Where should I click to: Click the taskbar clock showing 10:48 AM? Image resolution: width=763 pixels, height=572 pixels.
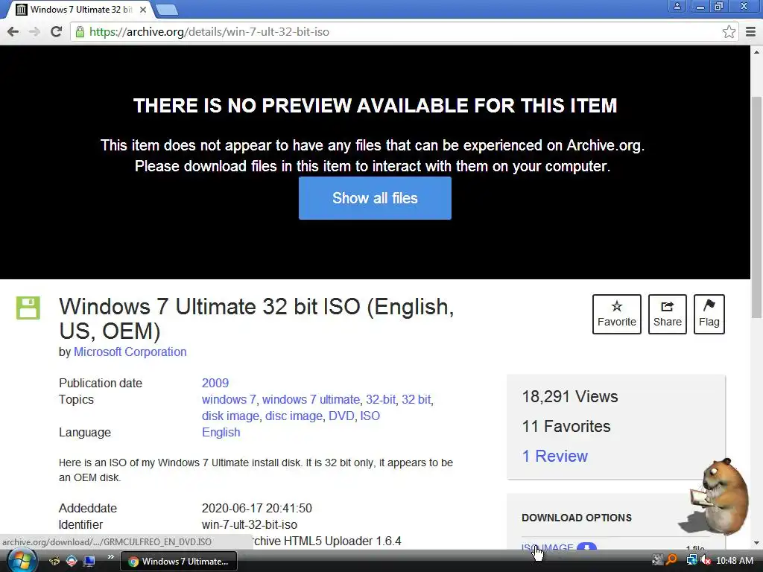click(x=735, y=561)
